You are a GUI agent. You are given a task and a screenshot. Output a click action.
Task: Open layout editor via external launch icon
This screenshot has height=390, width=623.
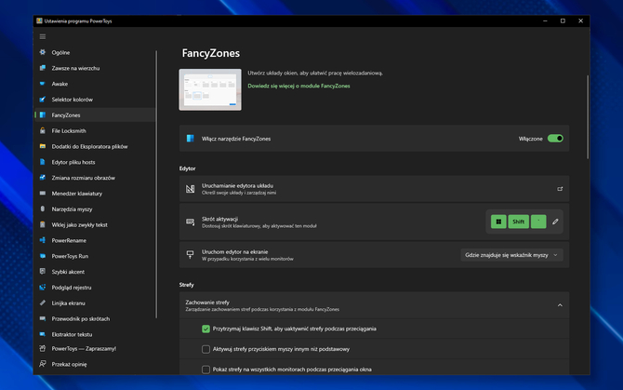point(560,189)
